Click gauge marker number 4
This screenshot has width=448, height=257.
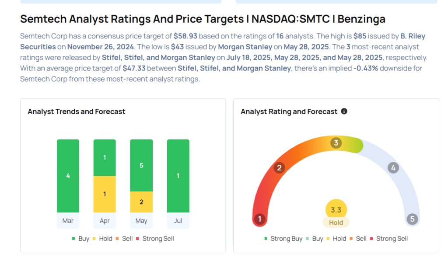point(393,168)
